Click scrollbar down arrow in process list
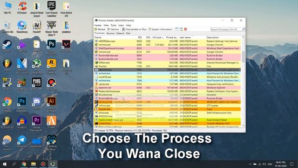Viewport: 298px width, 168px height. click(x=243, y=126)
